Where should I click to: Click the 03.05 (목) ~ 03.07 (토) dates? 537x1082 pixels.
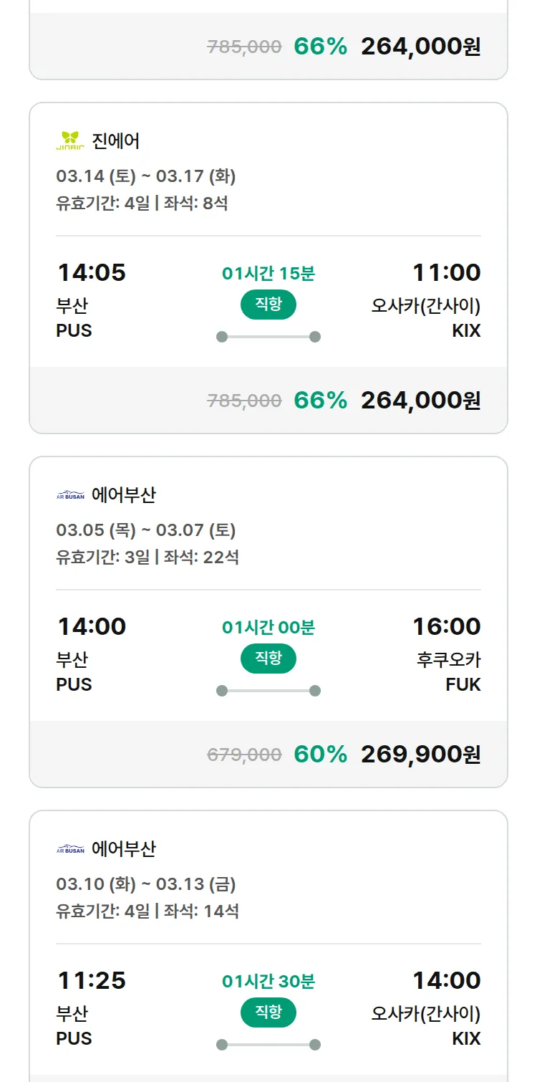pyautogui.click(x=146, y=530)
